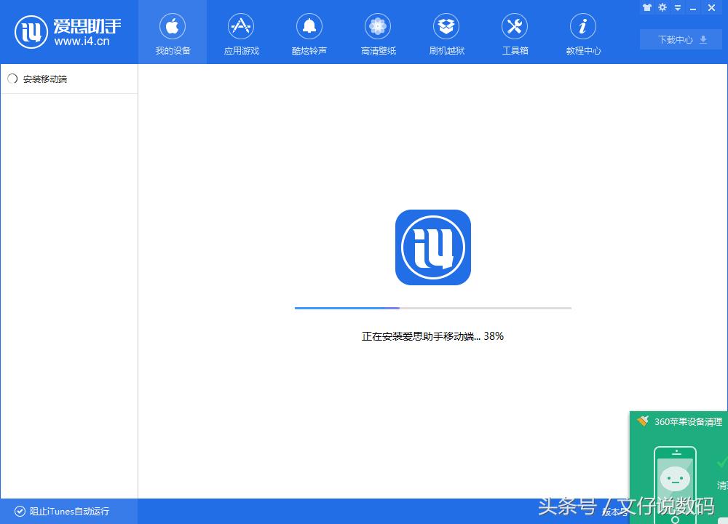Open the 刷机越狱 flash and jailbreak tool
This screenshot has height=524, width=728.
pos(446,32)
